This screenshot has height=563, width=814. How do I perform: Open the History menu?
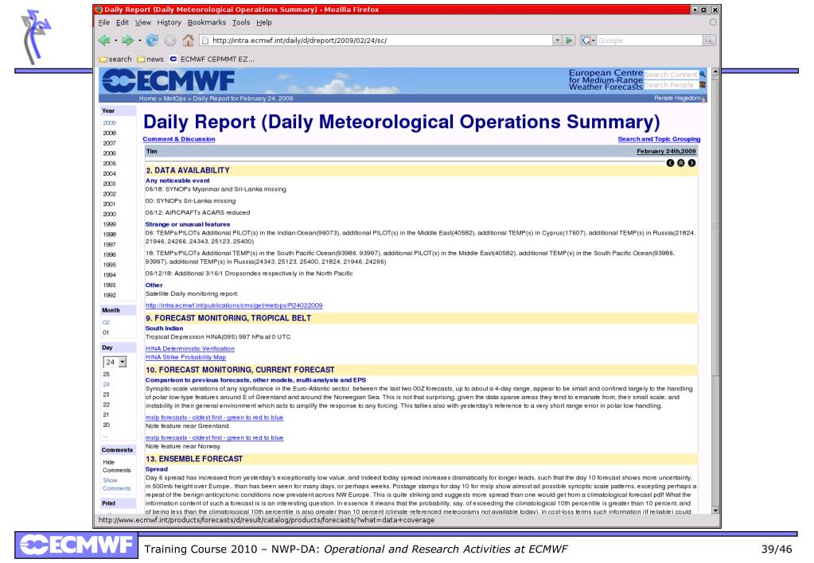click(169, 22)
